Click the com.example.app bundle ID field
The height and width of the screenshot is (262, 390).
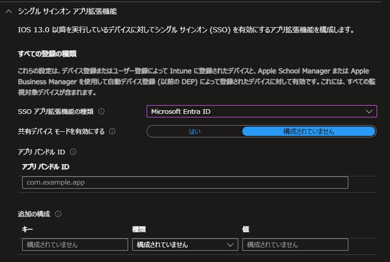pyautogui.click(x=185, y=182)
